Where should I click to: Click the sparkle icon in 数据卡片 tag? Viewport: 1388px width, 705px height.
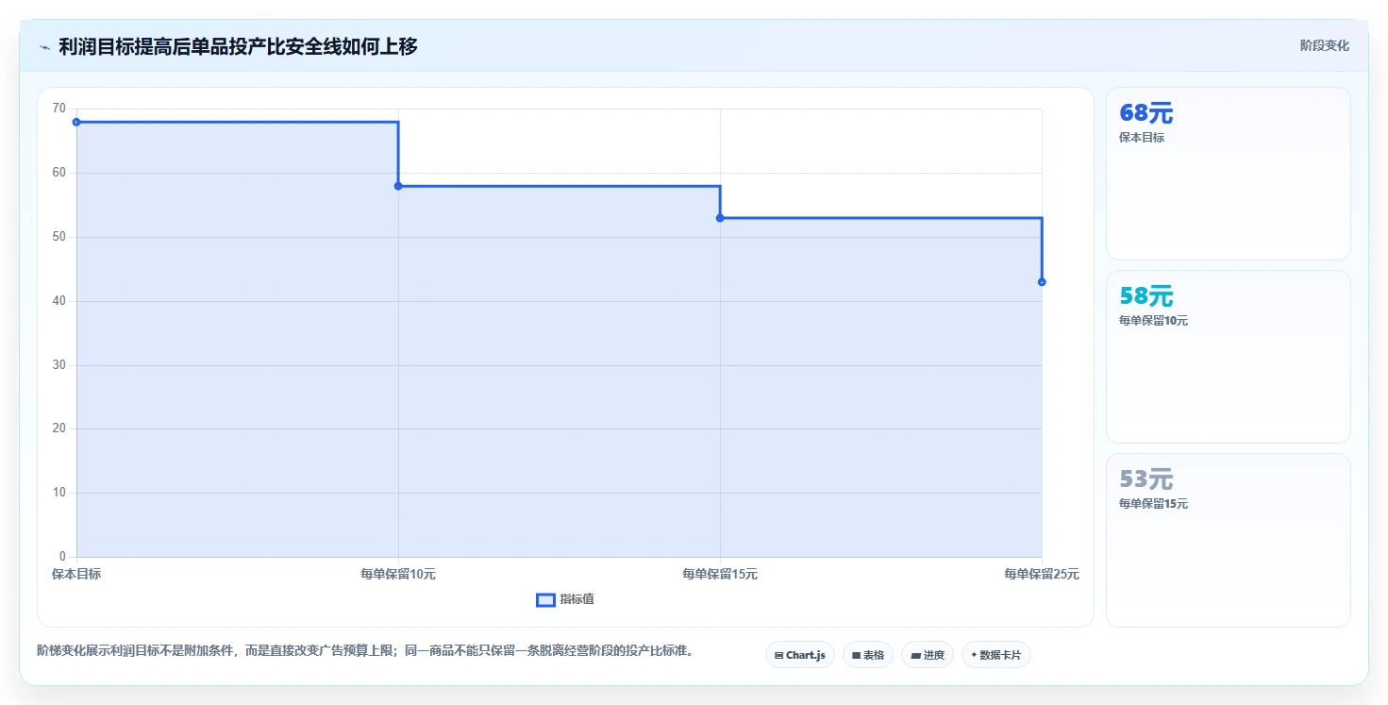[x=974, y=655]
